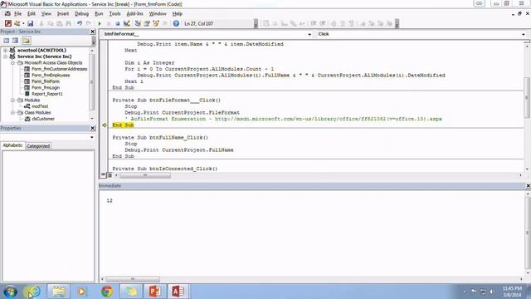Viewport: 531px width, 299px height.
Task: Open the Project Explorer toolbar icon
Action: point(138,23)
